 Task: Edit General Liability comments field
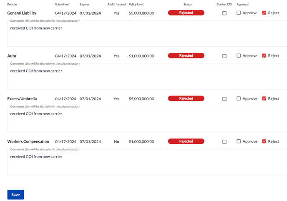point(147,33)
